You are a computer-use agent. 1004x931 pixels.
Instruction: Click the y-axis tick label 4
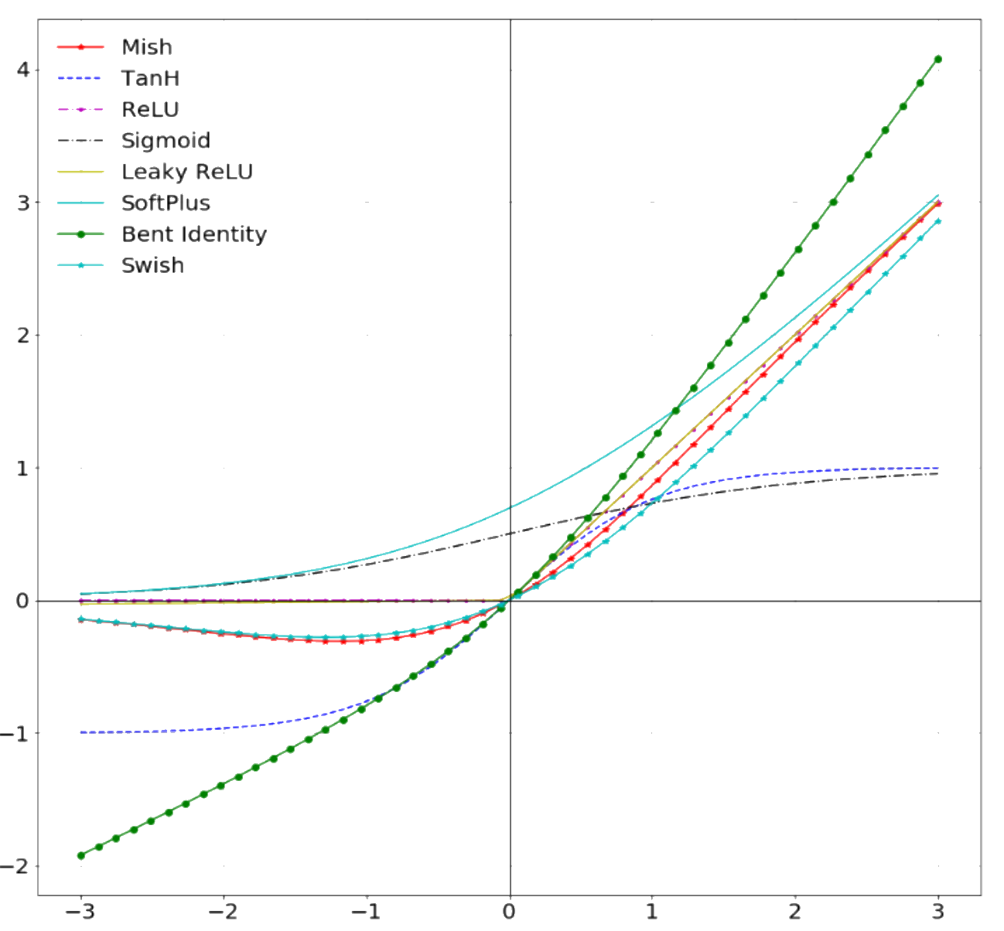pyautogui.click(x=23, y=70)
